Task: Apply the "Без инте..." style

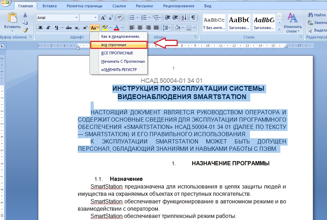Action: coord(214,23)
